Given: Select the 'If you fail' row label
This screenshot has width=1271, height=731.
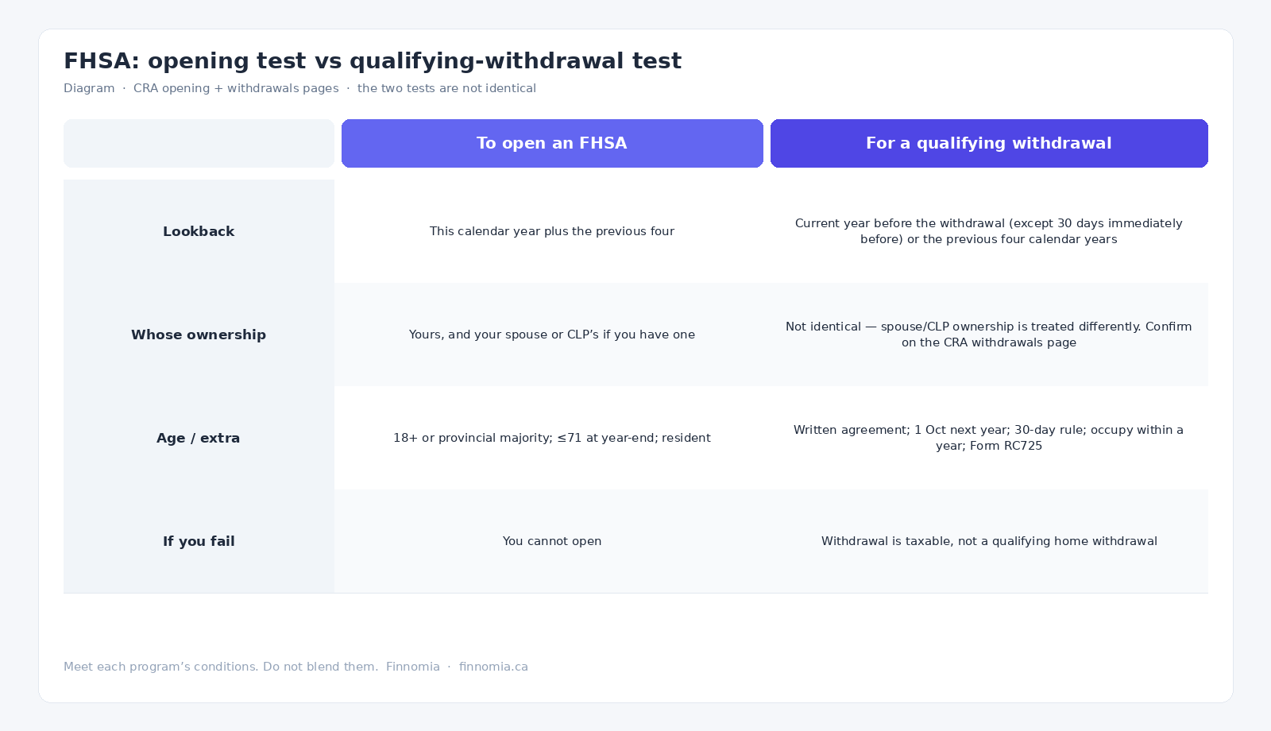Looking at the screenshot, I should point(199,541).
